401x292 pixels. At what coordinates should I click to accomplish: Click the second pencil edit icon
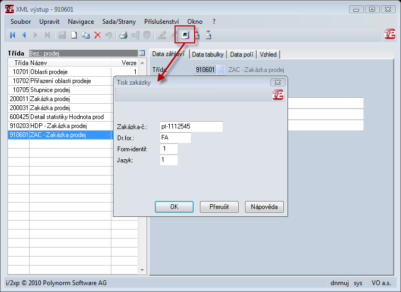174,35
